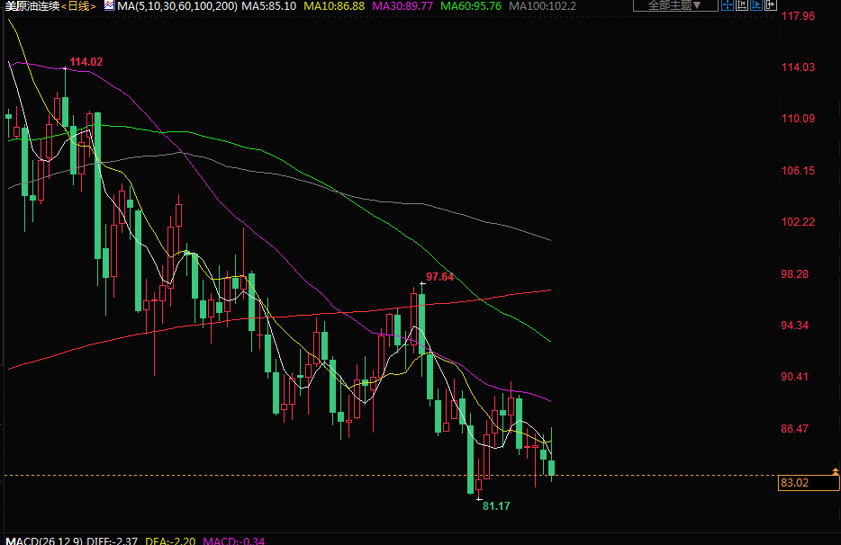Toggle the yellow MA10:86.88 line label

pos(334,6)
